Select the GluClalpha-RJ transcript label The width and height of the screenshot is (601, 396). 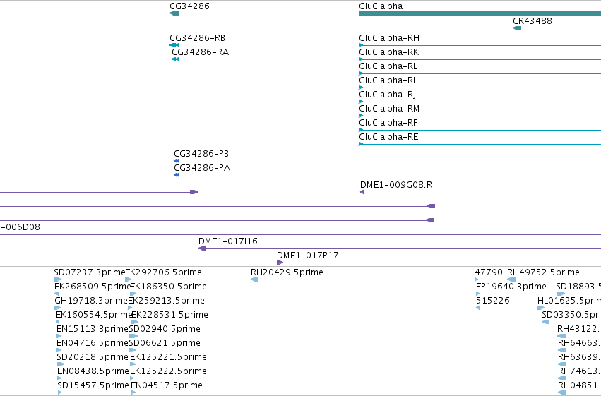[387, 95]
